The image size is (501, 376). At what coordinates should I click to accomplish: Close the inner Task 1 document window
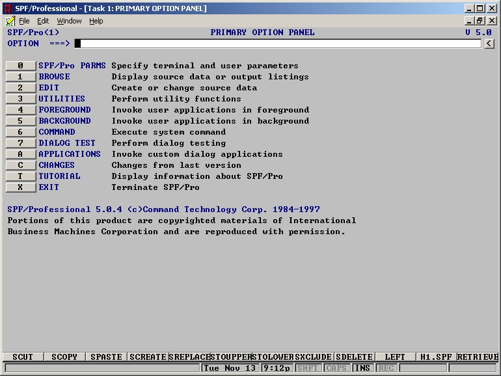491,21
